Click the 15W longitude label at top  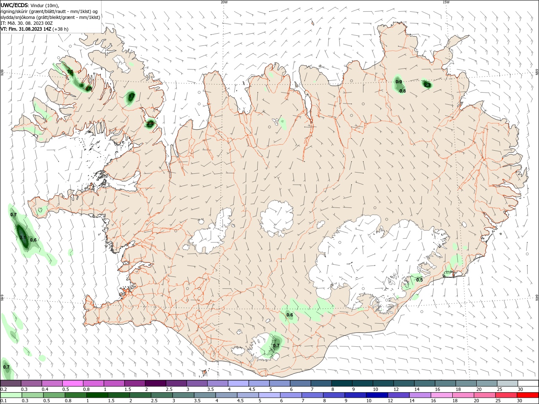click(446, 2)
